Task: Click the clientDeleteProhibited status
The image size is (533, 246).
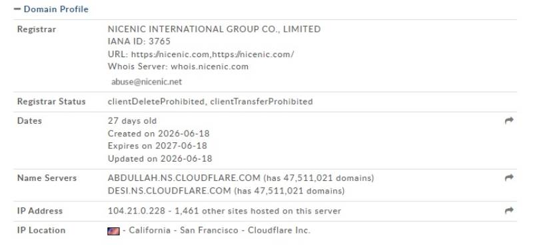Action: click(x=156, y=102)
